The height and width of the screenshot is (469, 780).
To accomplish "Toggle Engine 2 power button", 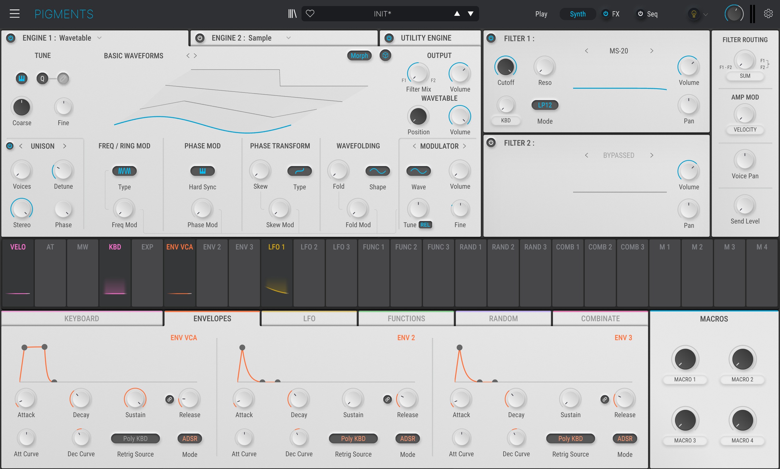I will 200,38.
